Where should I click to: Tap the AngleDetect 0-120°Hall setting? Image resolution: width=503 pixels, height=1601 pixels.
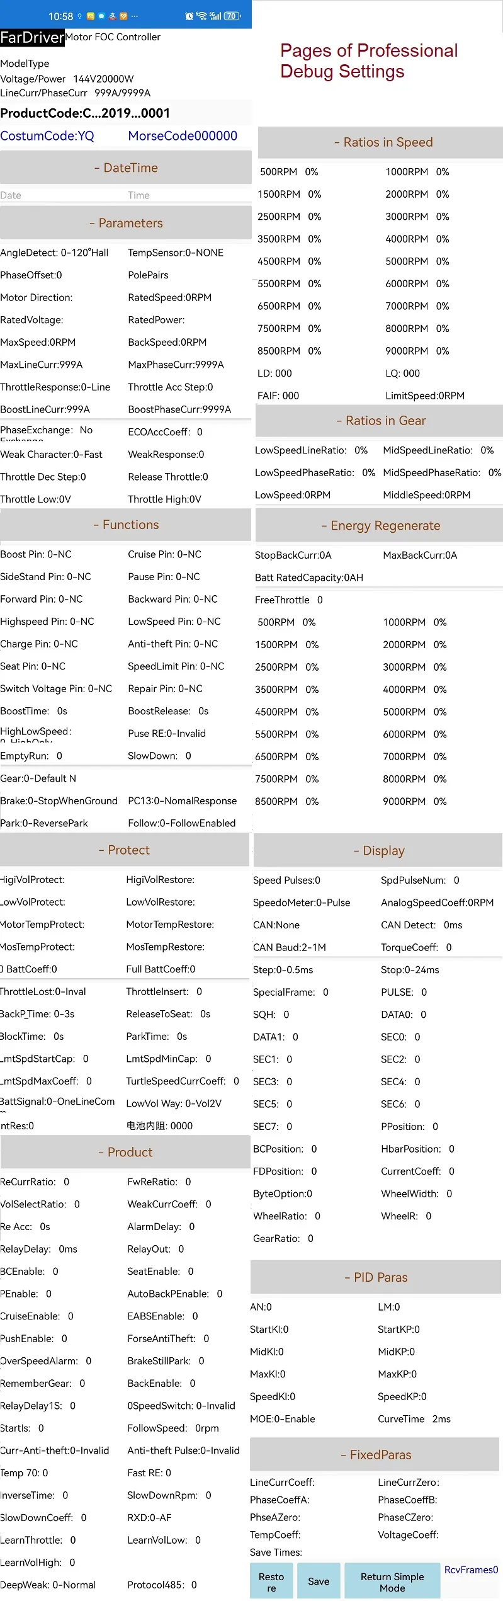click(55, 253)
